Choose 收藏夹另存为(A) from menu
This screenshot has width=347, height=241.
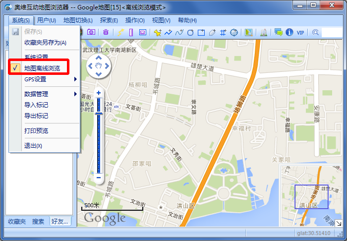click(44, 43)
